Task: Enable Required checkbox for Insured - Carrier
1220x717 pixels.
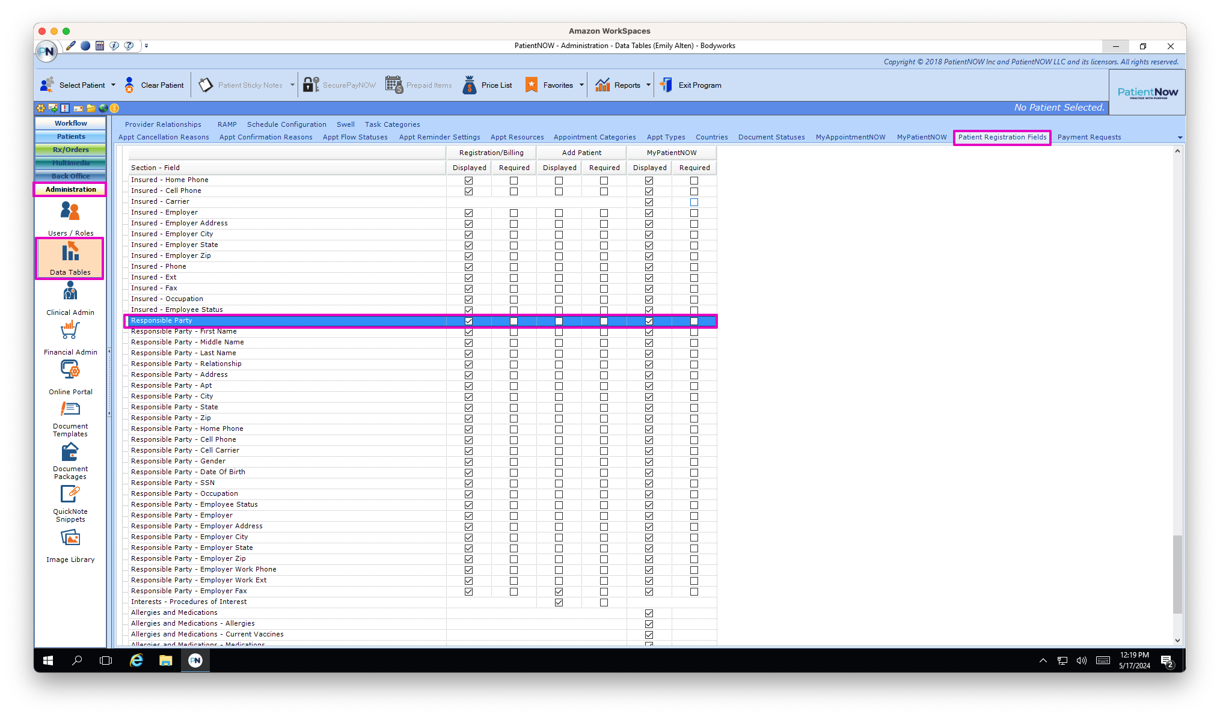Action: 694,203
